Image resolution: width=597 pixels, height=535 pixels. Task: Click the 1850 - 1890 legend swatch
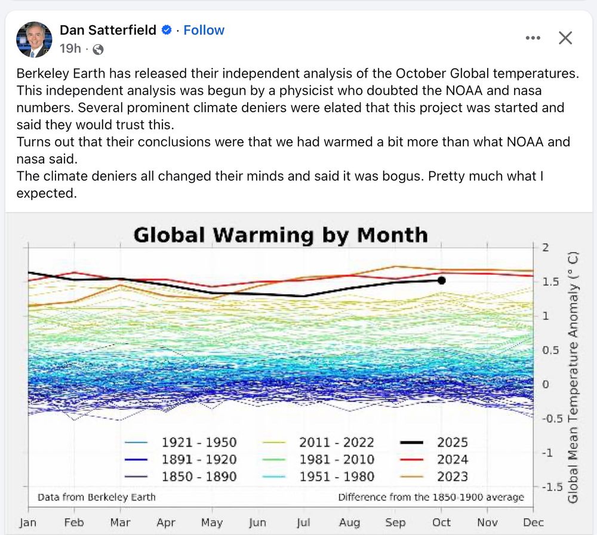pyautogui.click(x=136, y=476)
